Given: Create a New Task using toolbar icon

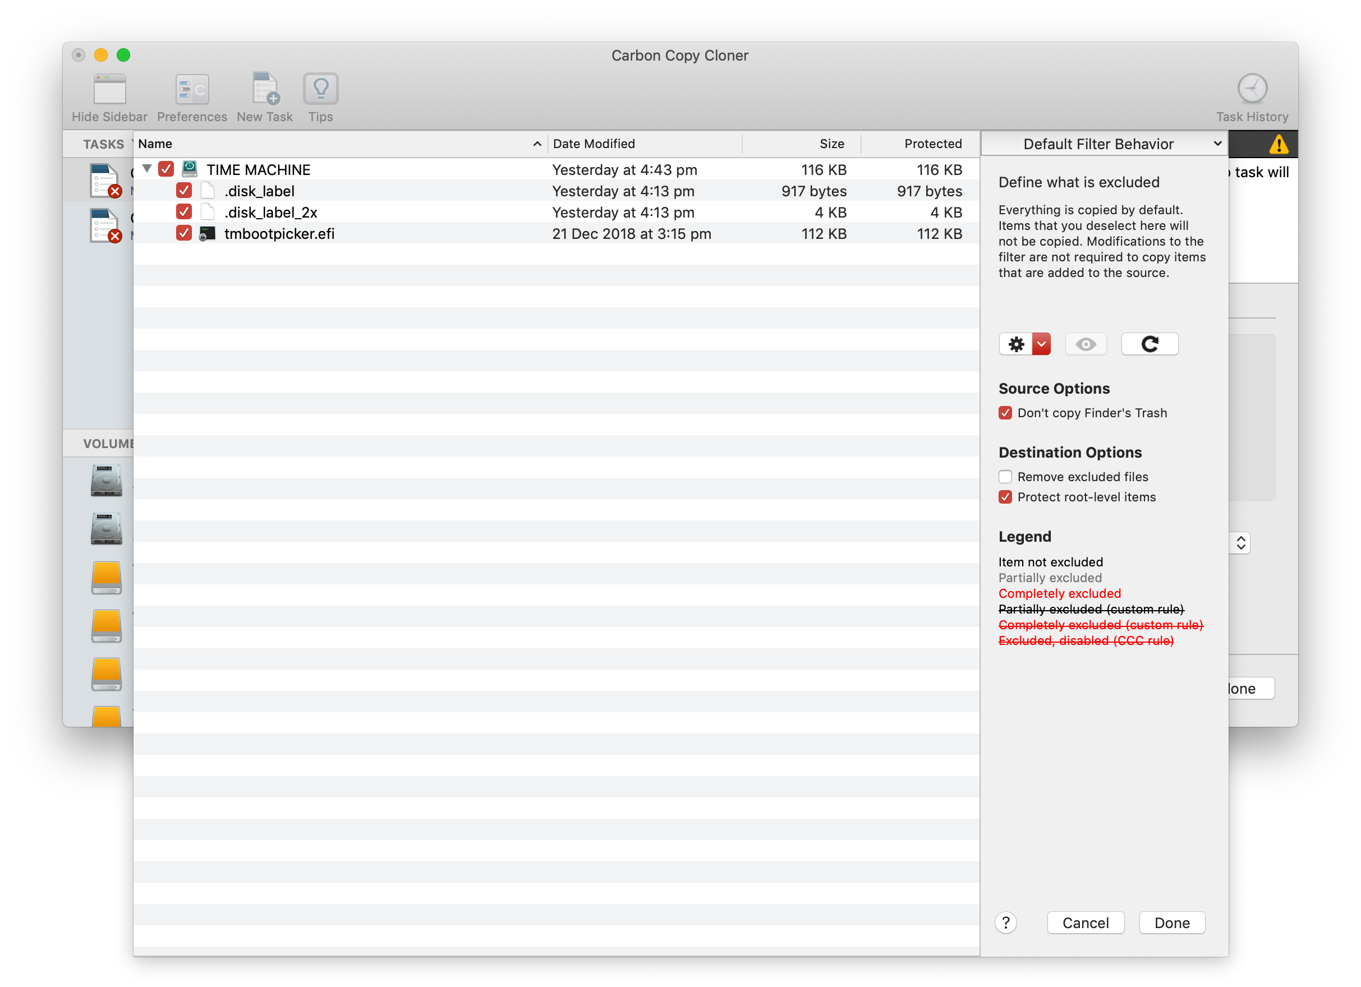Looking at the screenshot, I should coord(265,90).
